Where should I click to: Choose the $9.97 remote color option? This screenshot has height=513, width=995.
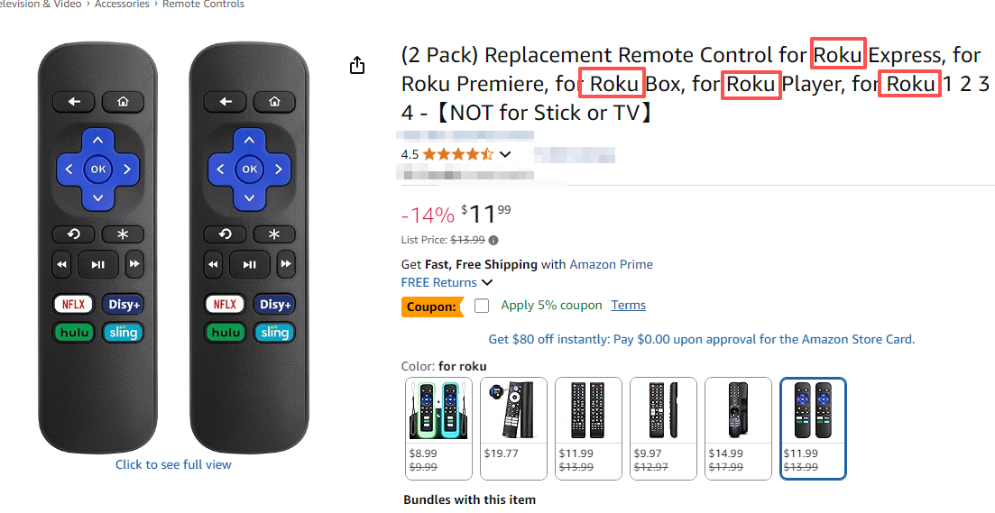click(663, 427)
